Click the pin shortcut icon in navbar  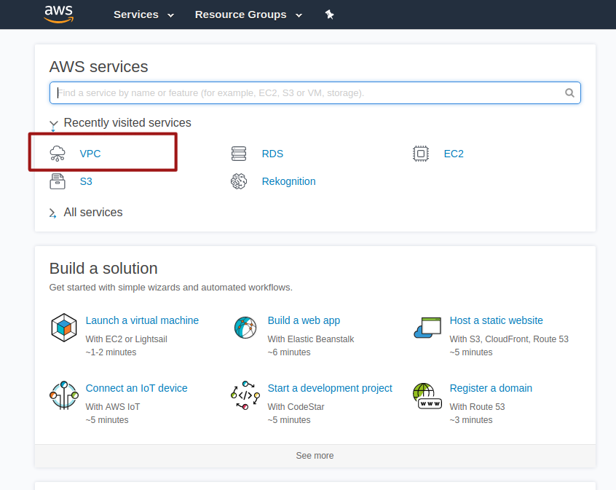329,15
